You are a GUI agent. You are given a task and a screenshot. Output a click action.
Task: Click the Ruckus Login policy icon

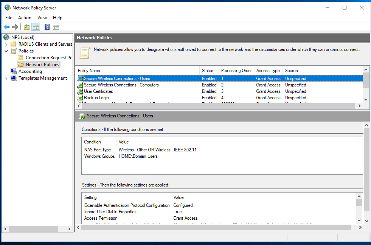[81, 98]
